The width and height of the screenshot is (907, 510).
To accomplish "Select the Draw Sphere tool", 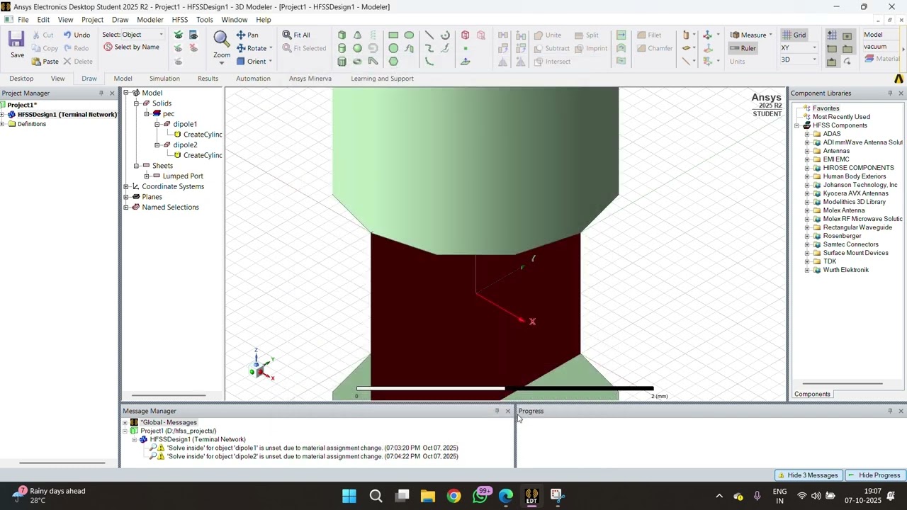I will tap(358, 48).
